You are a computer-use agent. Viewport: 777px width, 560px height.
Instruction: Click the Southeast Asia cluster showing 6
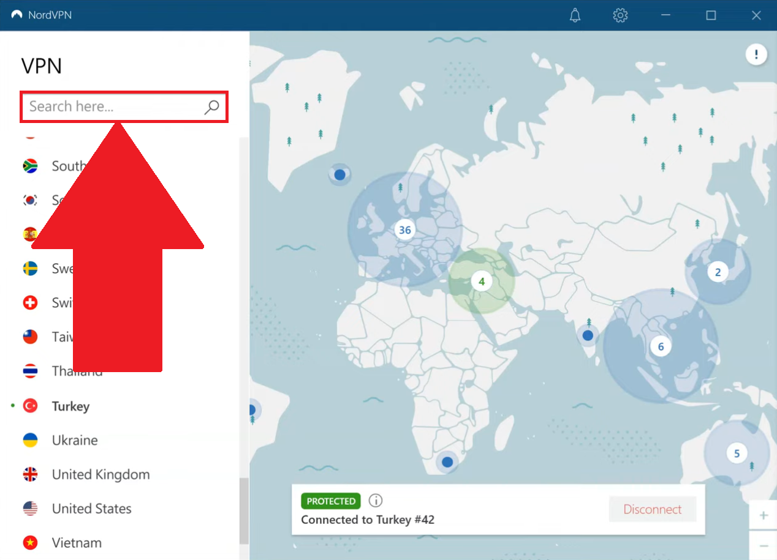pyautogui.click(x=661, y=346)
